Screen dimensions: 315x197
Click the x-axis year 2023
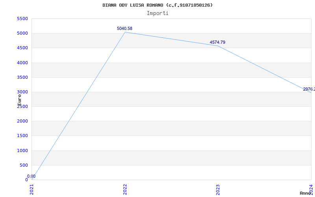coord(218,190)
